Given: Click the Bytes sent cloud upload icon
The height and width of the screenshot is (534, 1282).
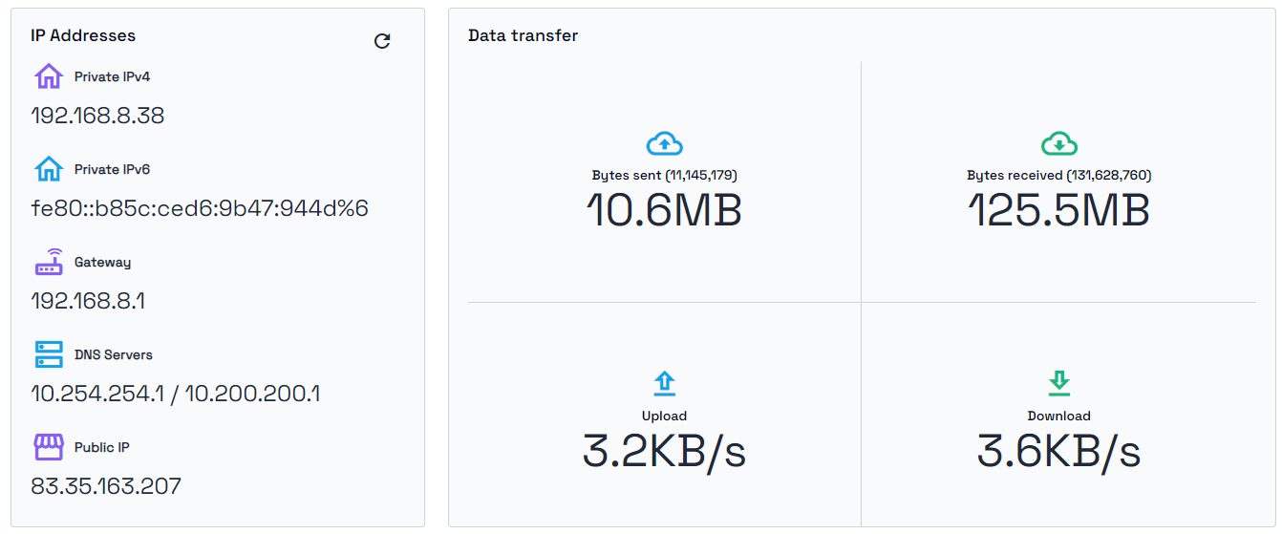Looking at the screenshot, I should [664, 144].
